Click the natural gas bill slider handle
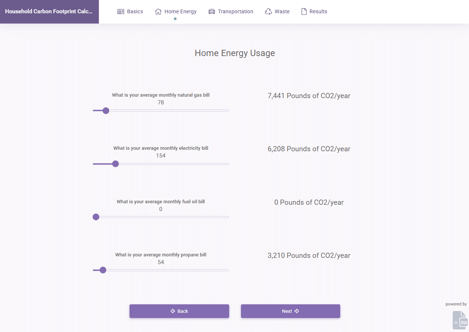Viewport: 469px width, 332px height. (x=106, y=111)
